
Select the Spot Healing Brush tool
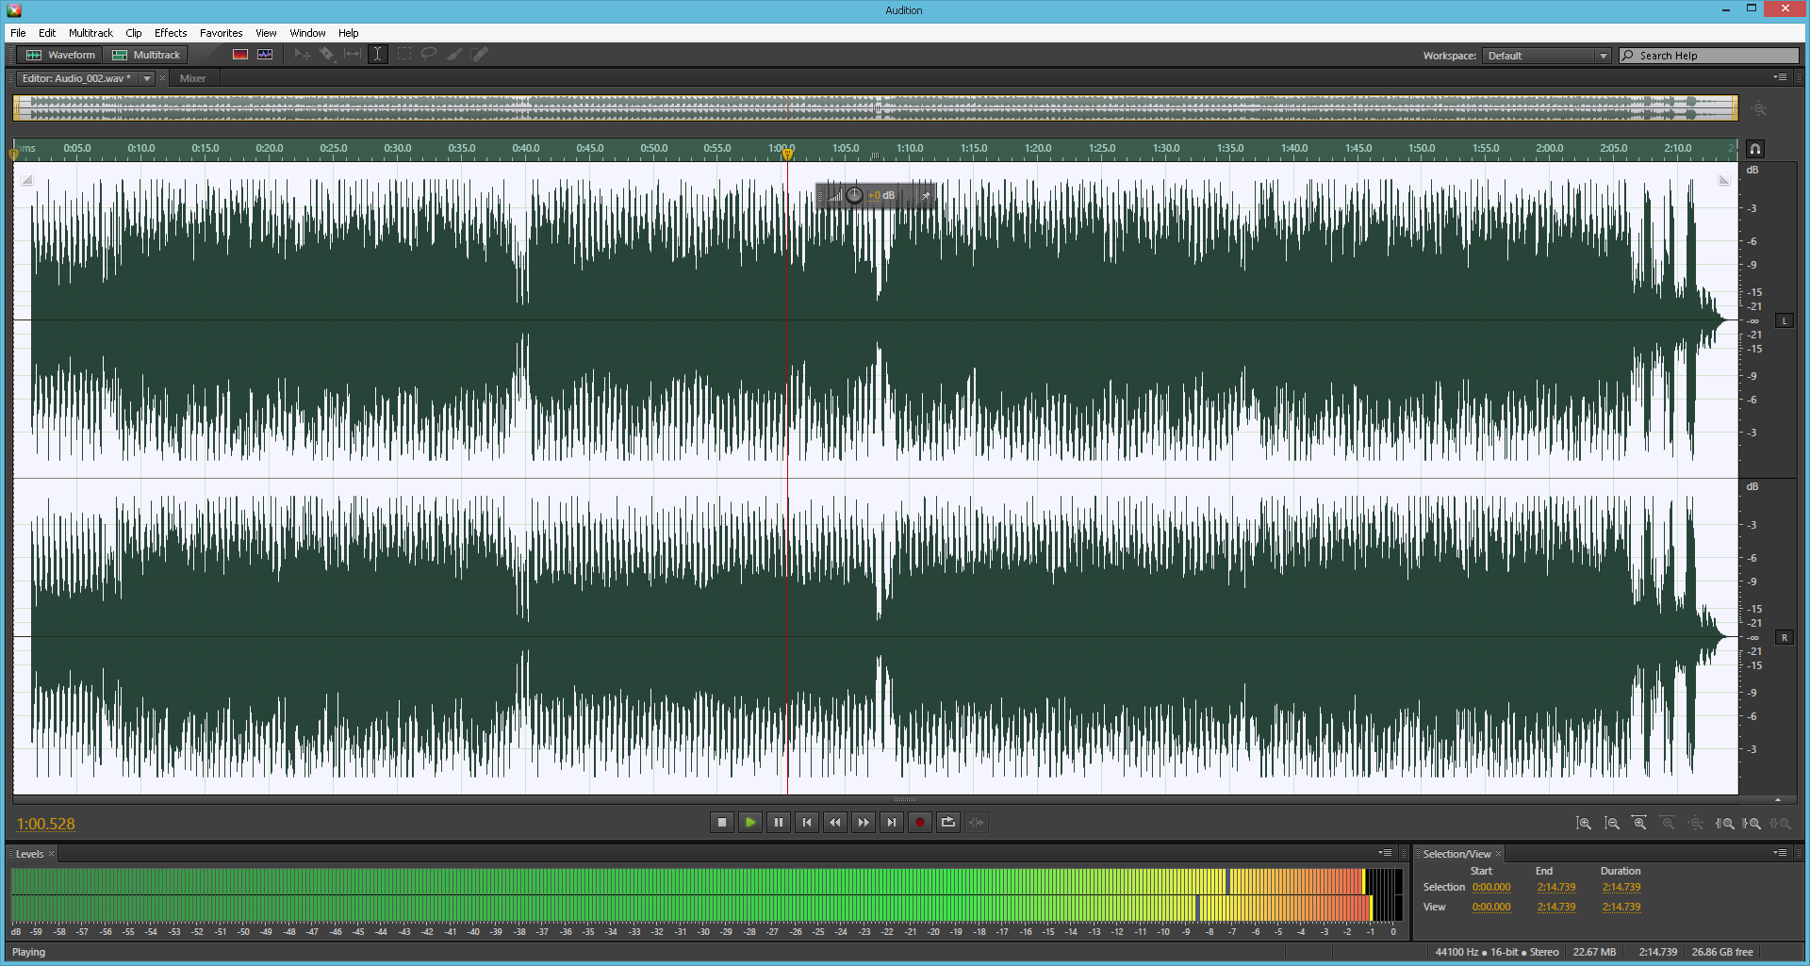click(480, 55)
